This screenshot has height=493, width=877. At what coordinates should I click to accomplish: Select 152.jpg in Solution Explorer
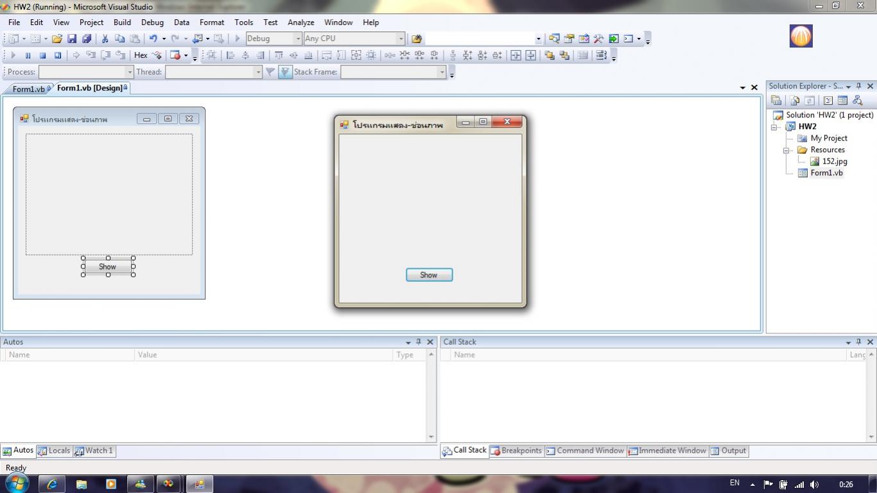[x=835, y=161]
